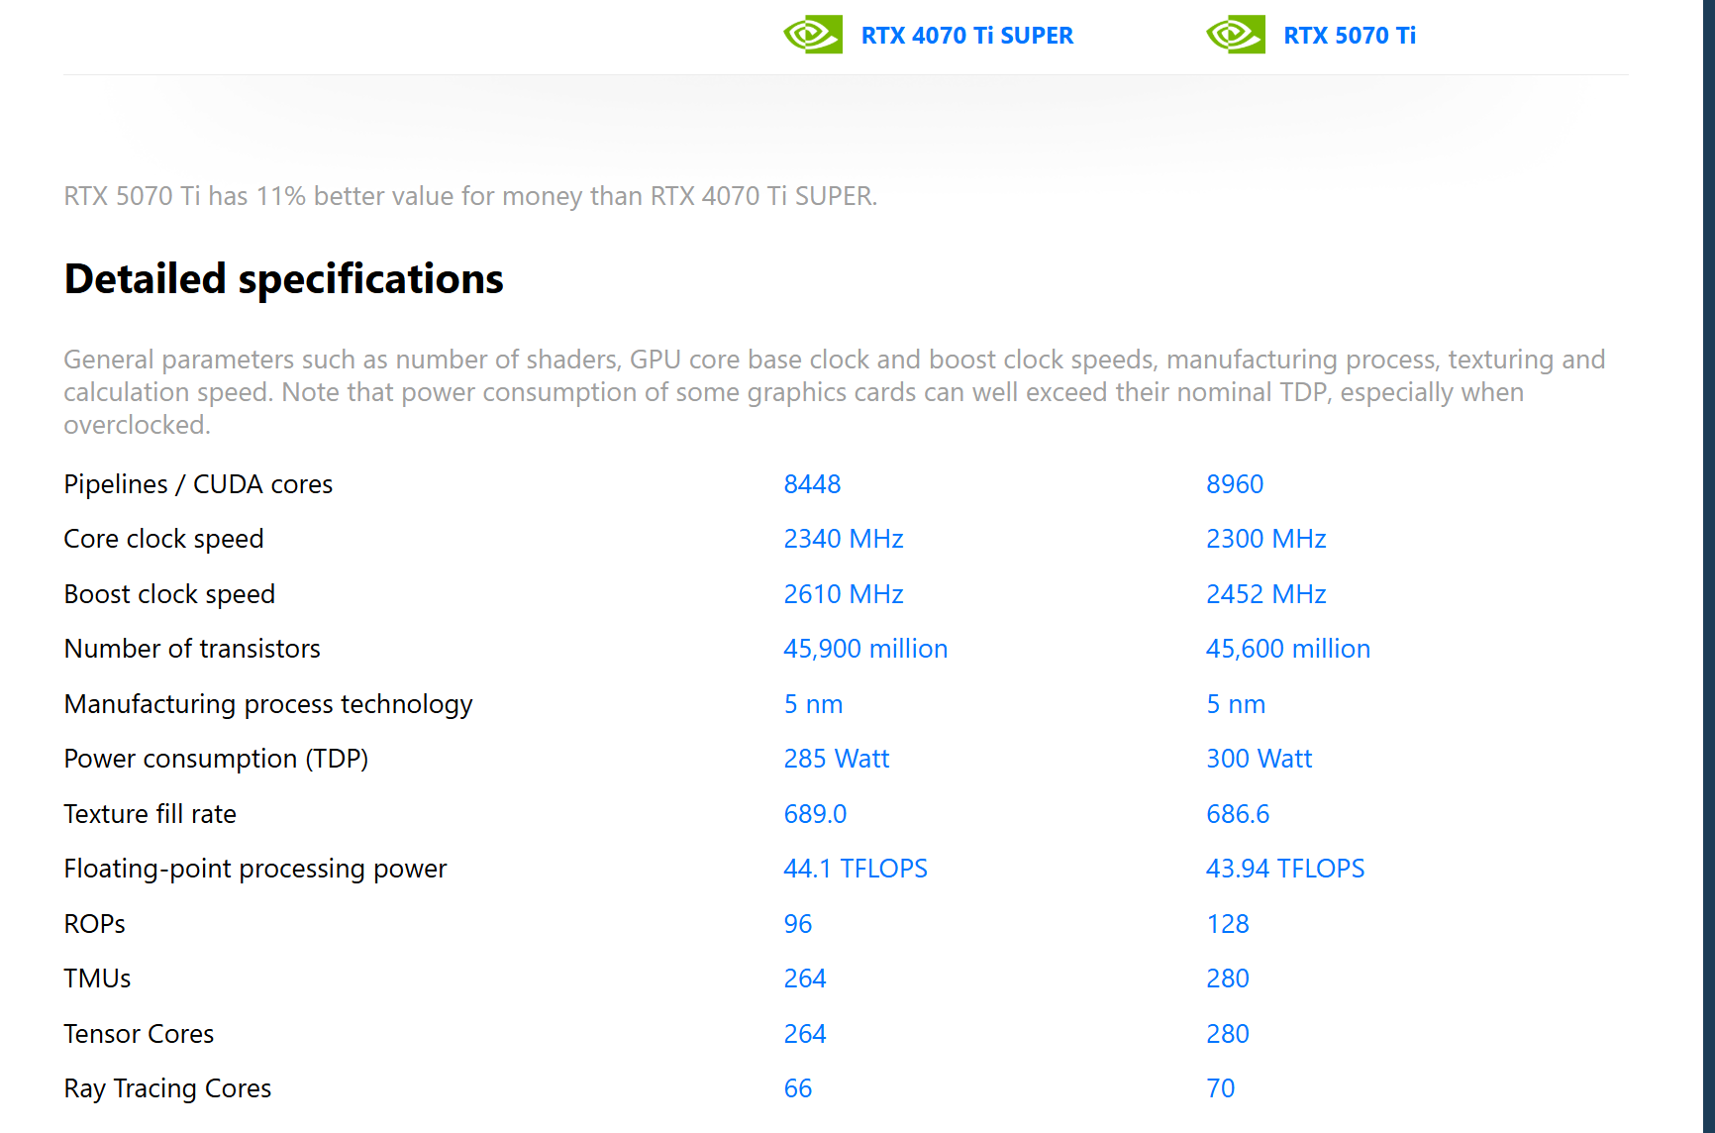Click the 5 nm value for RTX 4070 Ti SUPER
The height and width of the screenshot is (1133, 1715).
[x=813, y=704]
